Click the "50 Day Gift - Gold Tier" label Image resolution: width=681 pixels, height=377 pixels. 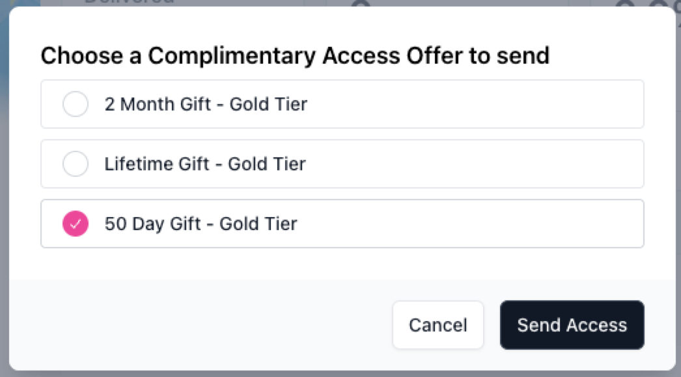click(201, 224)
